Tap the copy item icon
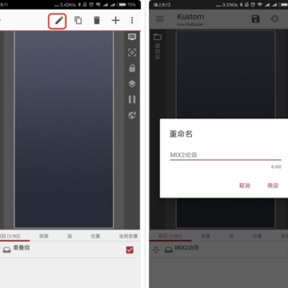 click(x=78, y=20)
